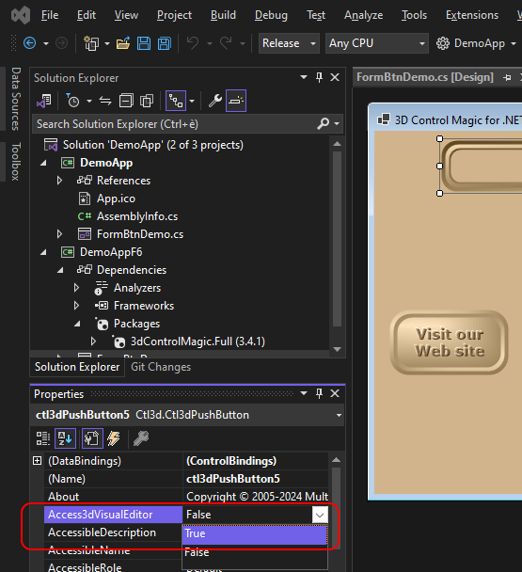Switch to the Git Changes tab
This screenshot has width=522, height=572.
tap(161, 367)
